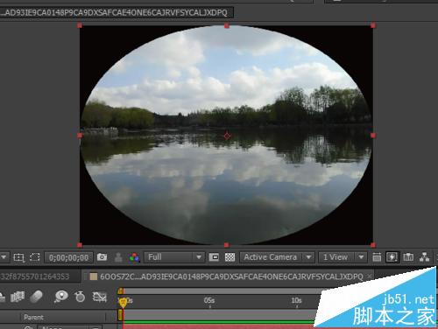The image size is (438, 329).
Task: Open the Comp Flowchart view icon
Action: (424, 257)
